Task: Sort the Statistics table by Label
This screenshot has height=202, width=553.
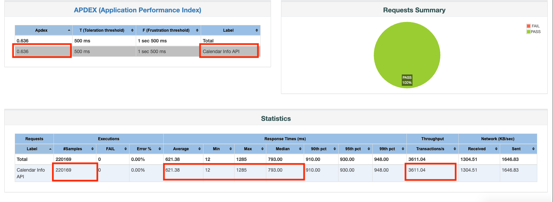Action: click(34, 149)
